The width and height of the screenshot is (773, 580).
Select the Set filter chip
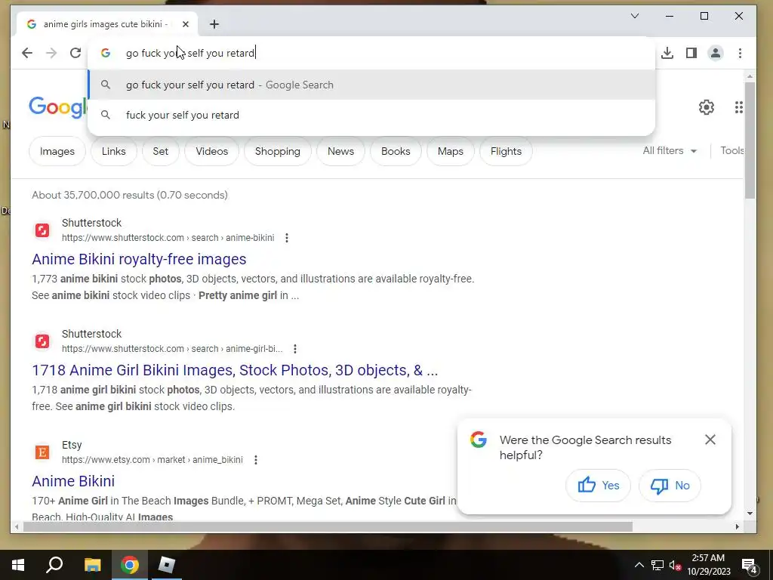click(x=160, y=151)
